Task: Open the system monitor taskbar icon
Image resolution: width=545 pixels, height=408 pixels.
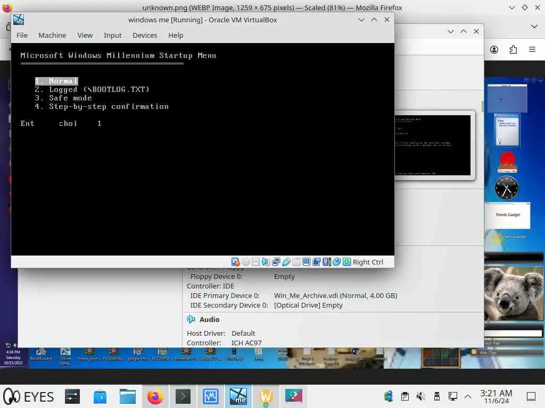Action: 211,396
